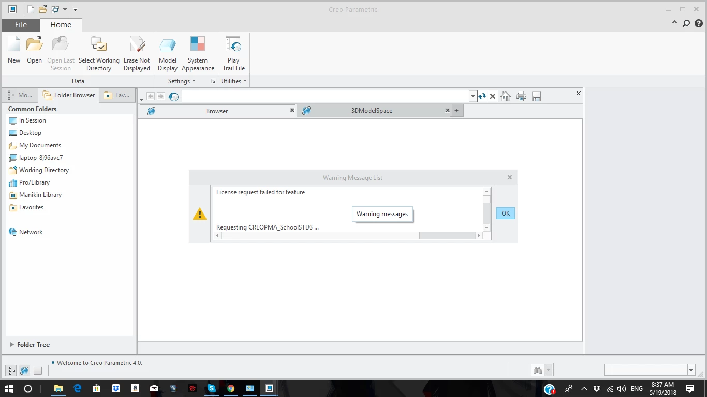This screenshot has width=707, height=397.
Task: Open the selection filter dropdown in status bar
Action: click(x=691, y=370)
